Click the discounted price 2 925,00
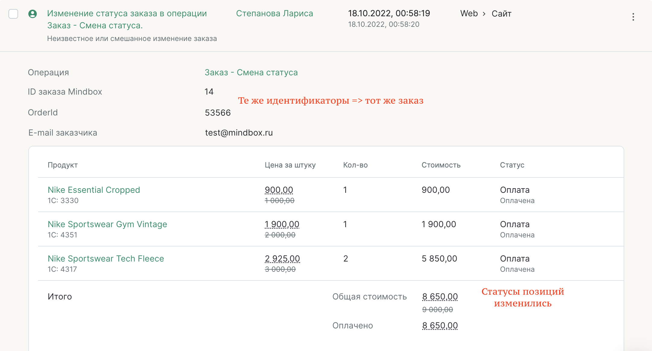Viewport: 652px width, 351px height. point(282,259)
